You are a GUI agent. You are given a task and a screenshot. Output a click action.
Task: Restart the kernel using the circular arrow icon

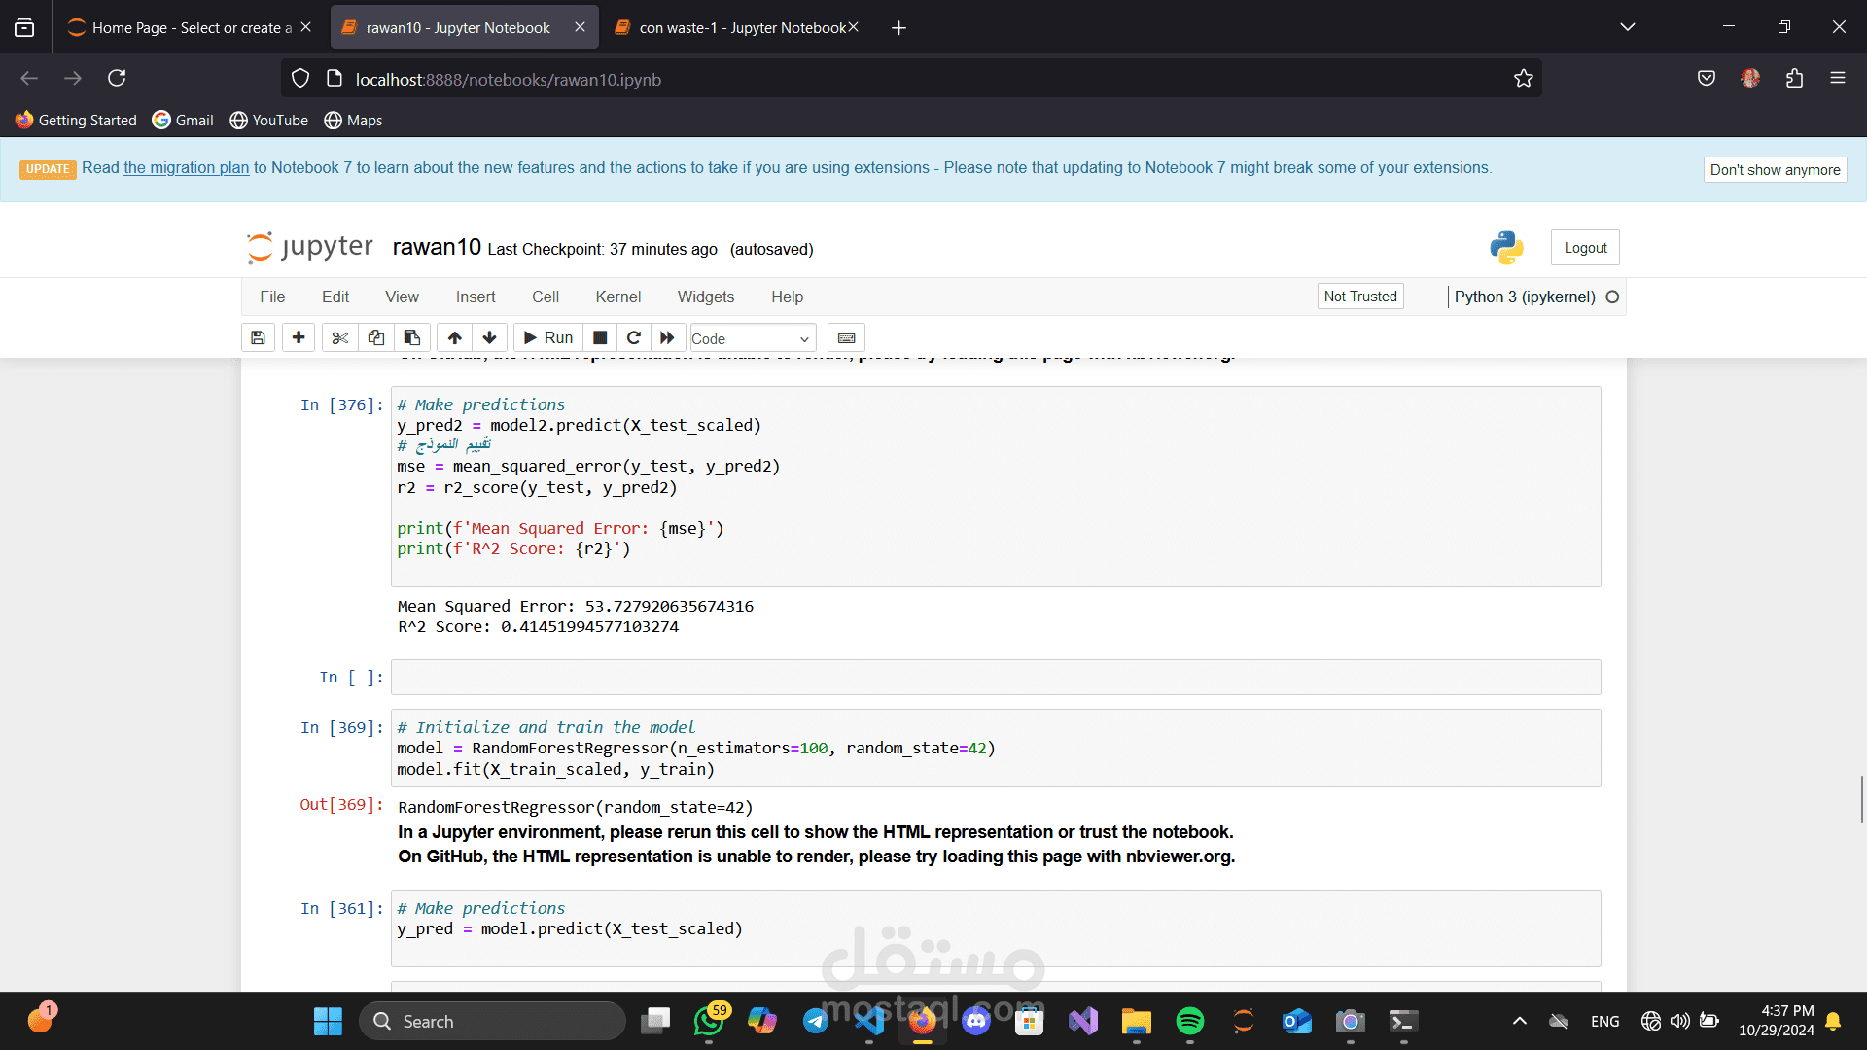634,337
